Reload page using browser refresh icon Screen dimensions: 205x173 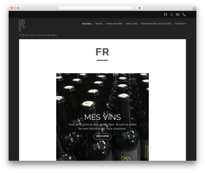(133, 8)
